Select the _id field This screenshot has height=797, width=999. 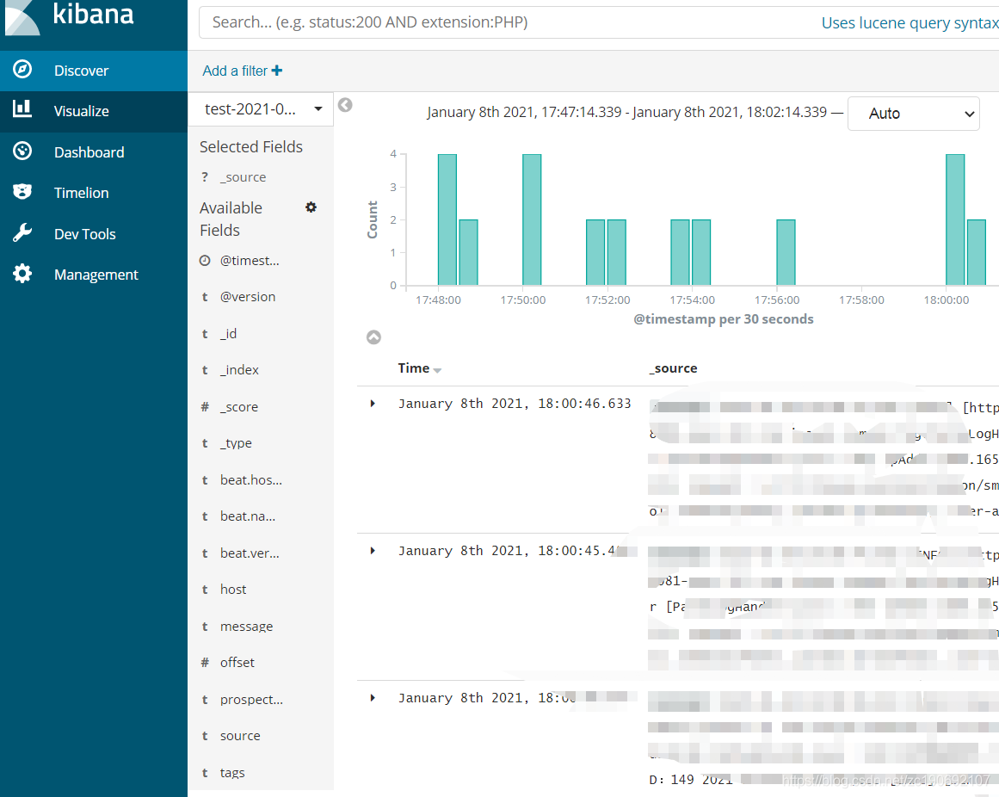click(x=228, y=334)
